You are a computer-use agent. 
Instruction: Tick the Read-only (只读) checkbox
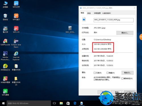click(x=95, y=73)
